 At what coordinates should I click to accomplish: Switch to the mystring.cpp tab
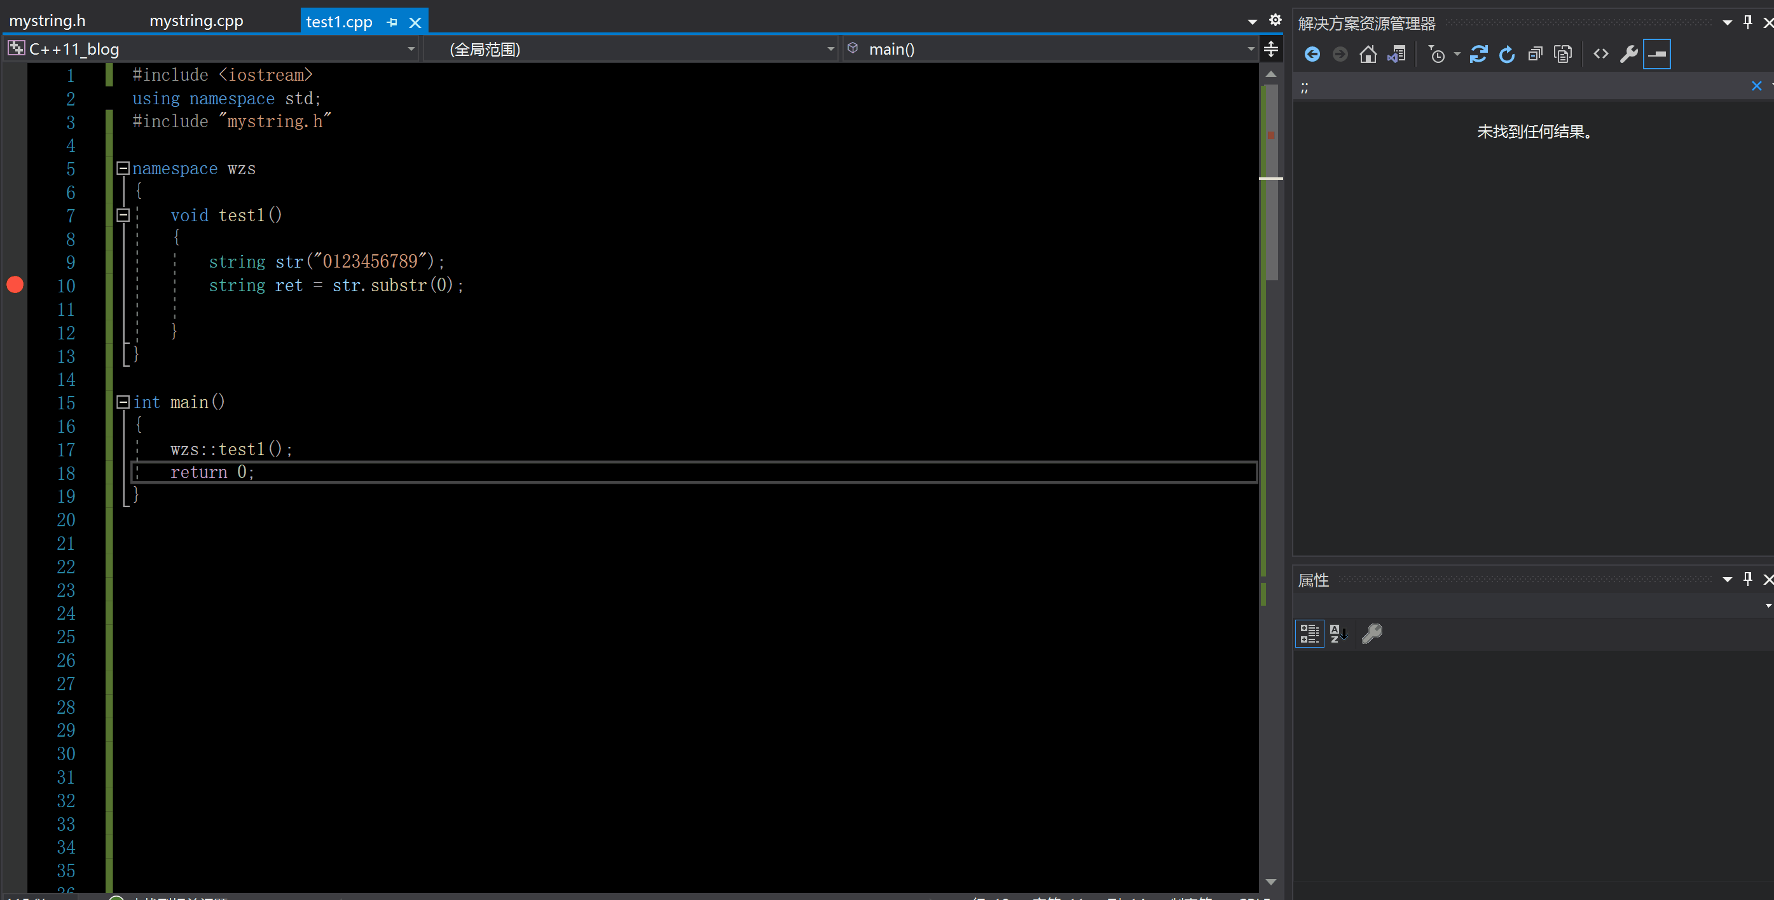click(x=196, y=21)
